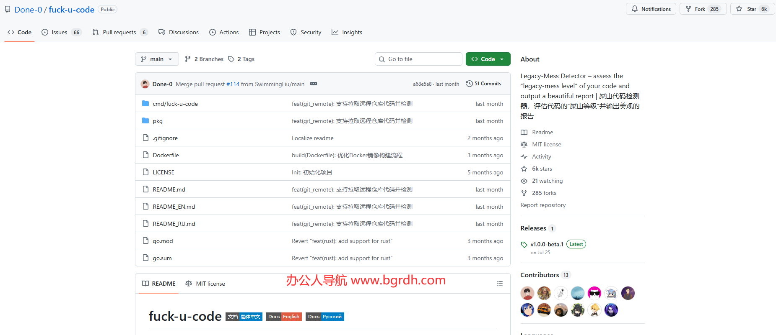Open the v1.0.0-beta.1 release
The height and width of the screenshot is (335, 776).
click(547, 244)
